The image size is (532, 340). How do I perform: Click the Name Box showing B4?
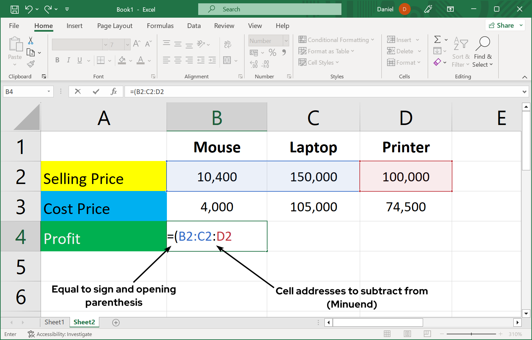click(x=28, y=91)
